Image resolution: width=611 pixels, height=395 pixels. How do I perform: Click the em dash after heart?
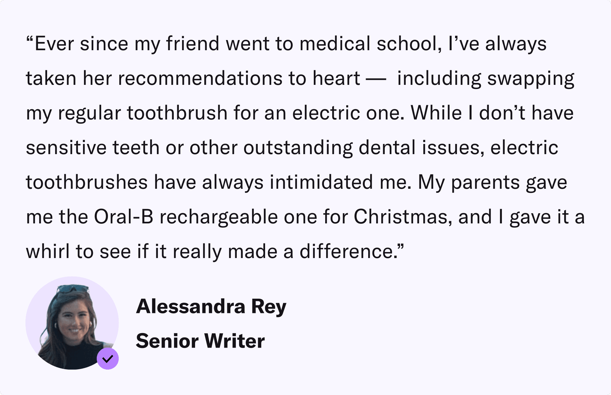(376, 78)
